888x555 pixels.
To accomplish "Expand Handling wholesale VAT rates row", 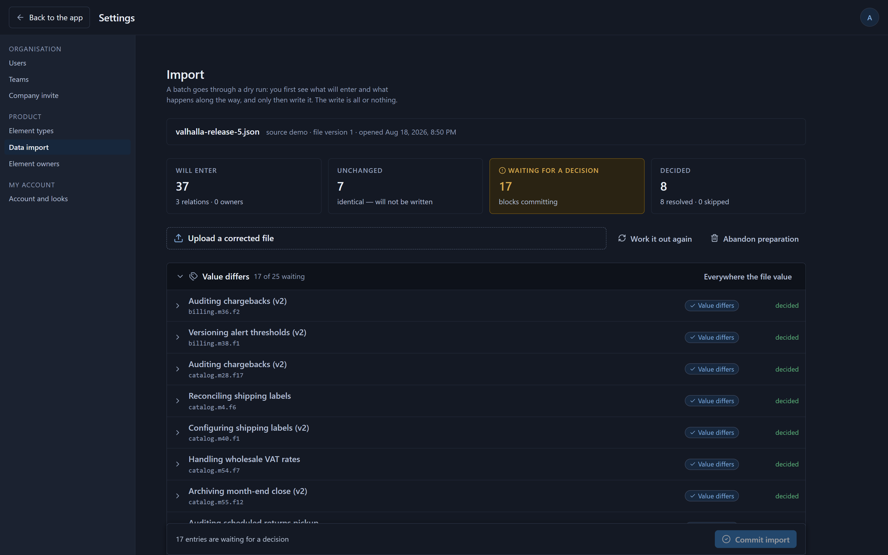I will 178,464.
